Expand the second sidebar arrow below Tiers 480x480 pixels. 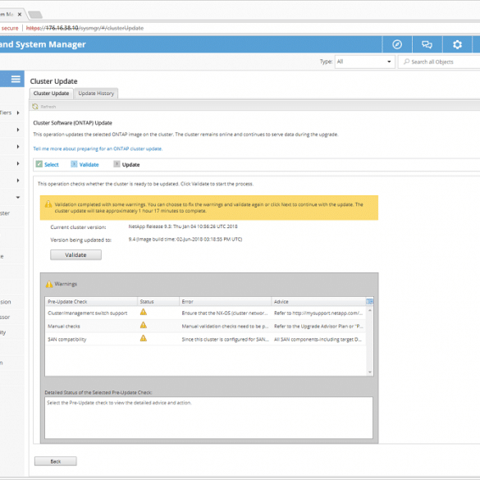(x=18, y=130)
